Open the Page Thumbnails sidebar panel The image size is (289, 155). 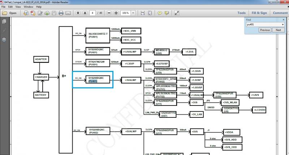[x=4, y=21]
